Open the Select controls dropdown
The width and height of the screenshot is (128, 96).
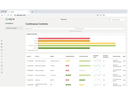[101, 28]
